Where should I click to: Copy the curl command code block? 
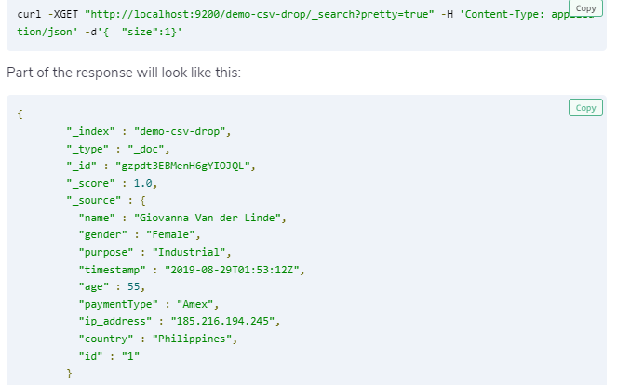click(585, 8)
